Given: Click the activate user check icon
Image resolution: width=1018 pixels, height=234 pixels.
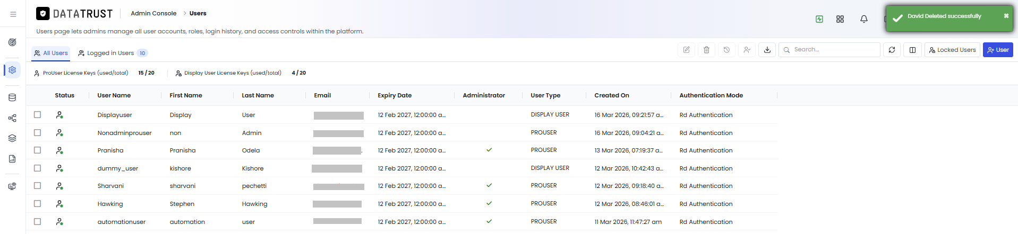Looking at the screenshot, I should 747,50.
